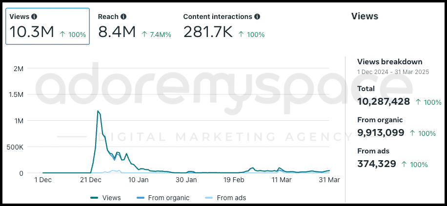Switch to the Reach metric
The width and height of the screenshot is (447, 206).
(135, 26)
